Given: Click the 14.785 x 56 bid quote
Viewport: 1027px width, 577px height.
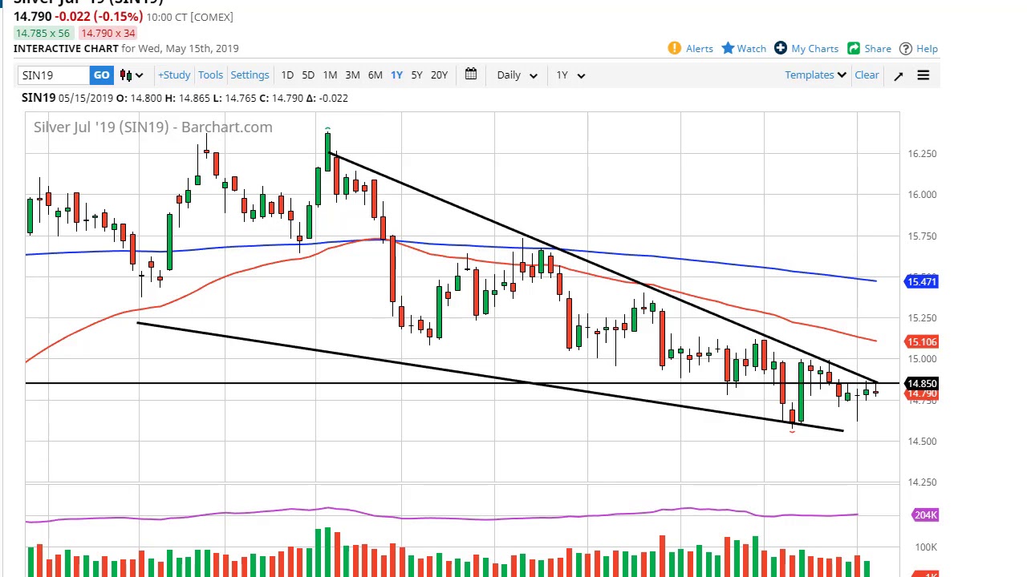Looking at the screenshot, I should [x=42, y=33].
